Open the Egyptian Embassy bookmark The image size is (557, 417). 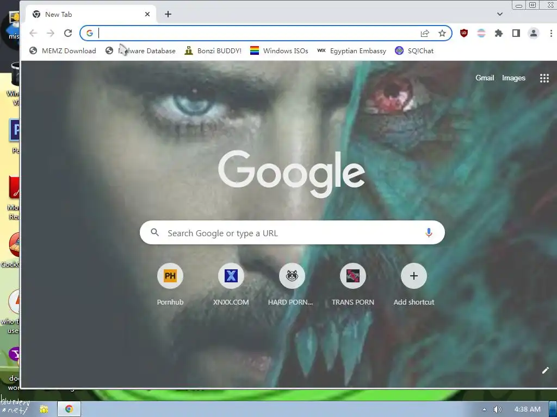351,50
